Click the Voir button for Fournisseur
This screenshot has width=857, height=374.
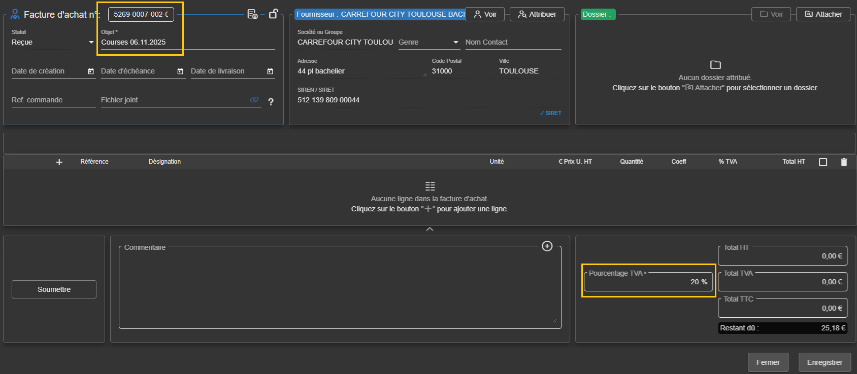(x=485, y=14)
